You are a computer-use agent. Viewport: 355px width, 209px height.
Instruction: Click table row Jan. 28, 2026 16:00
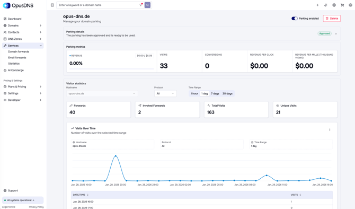pyautogui.click(x=202, y=202)
